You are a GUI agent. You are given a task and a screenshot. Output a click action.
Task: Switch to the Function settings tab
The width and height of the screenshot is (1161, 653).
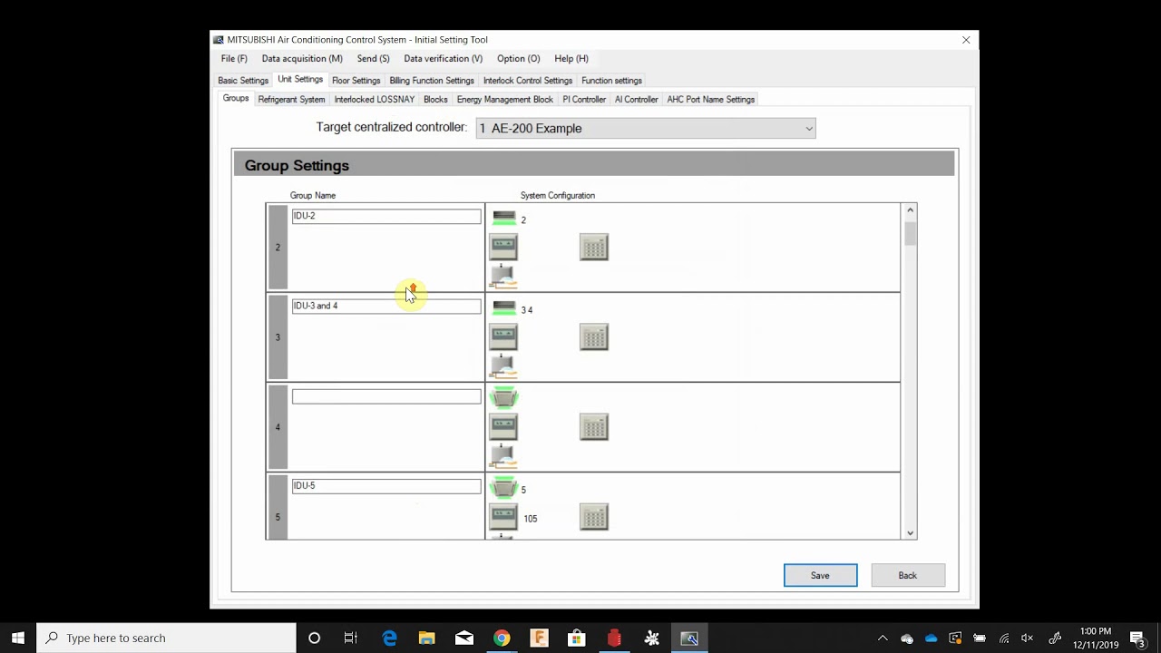click(x=611, y=81)
